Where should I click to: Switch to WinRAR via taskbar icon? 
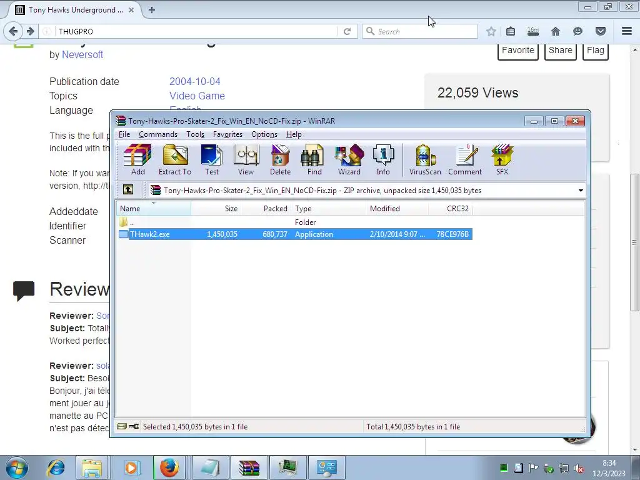point(249,467)
